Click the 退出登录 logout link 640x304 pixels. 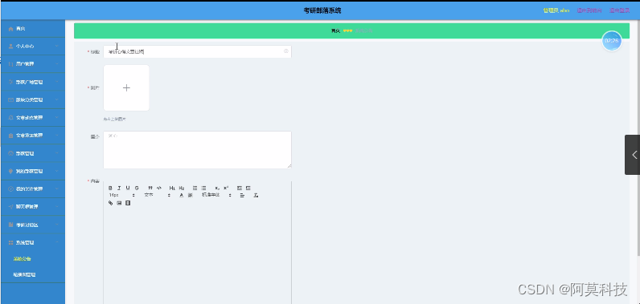click(619, 10)
